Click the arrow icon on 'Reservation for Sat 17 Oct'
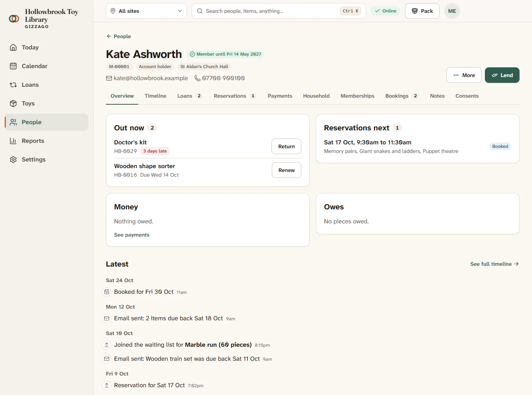Image resolution: width=532 pixels, height=395 pixels. [x=107, y=385]
